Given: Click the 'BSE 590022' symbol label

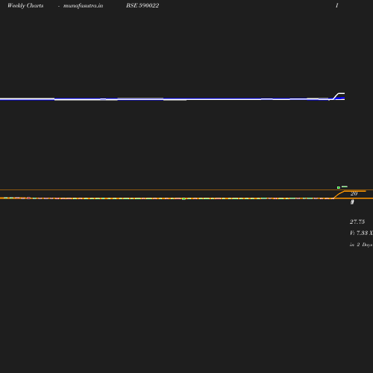Looking at the screenshot, I should 142,5.
